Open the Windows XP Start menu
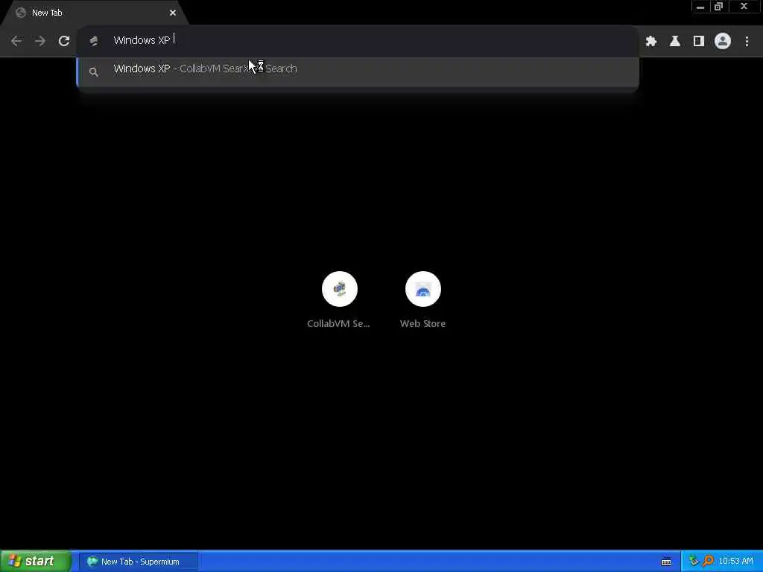 [x=36, y=562]
